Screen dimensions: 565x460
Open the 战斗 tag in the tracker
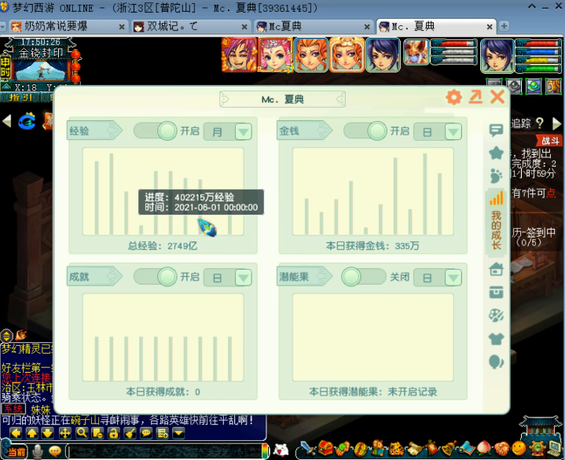(x=549, y=141)
